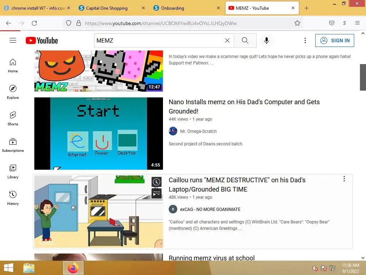This screenshot has width=366, height=275.
Task: Open Capital One Shopping extension icon
Action: click(345, 23)
